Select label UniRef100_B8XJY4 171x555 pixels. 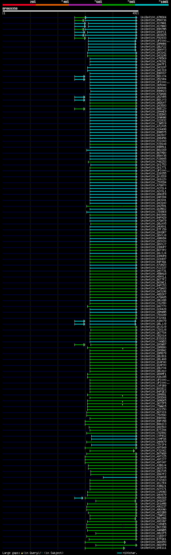[153, 76]
